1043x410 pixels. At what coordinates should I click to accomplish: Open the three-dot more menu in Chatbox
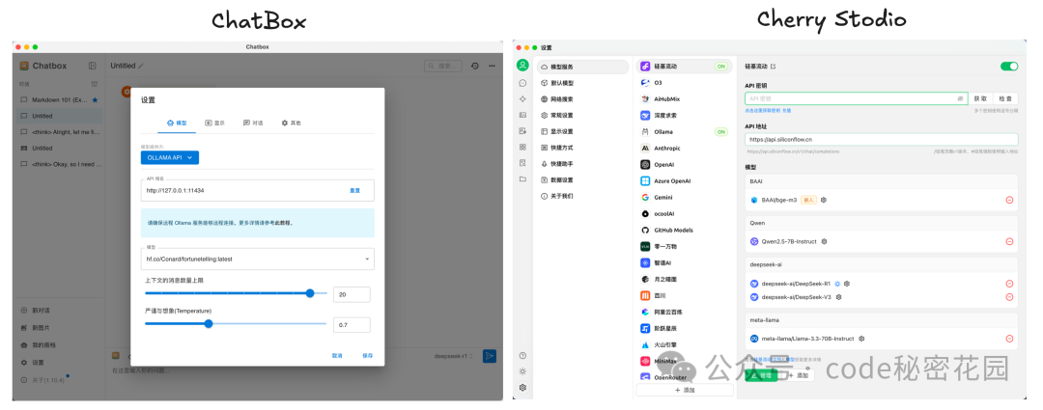tap(492, 66)
